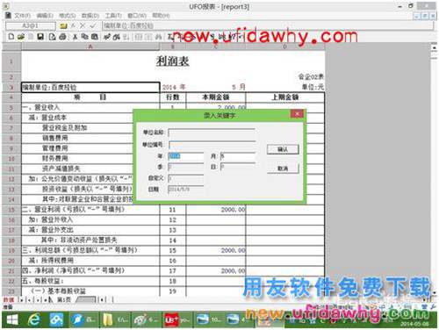
Task: Open the 数据(D) menu
Action: coord(90,16)
